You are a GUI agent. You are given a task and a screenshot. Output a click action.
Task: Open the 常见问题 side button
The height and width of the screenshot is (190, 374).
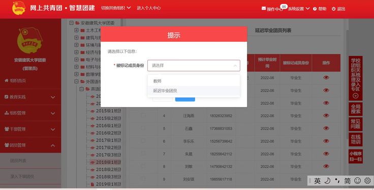pyautogui.click(x=355, y=124)
